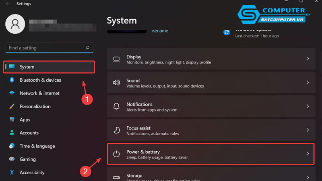Viewport: 322px width, 181px height.
Task: Expand Notifications with its chevron
Action: tap(308, 106)
